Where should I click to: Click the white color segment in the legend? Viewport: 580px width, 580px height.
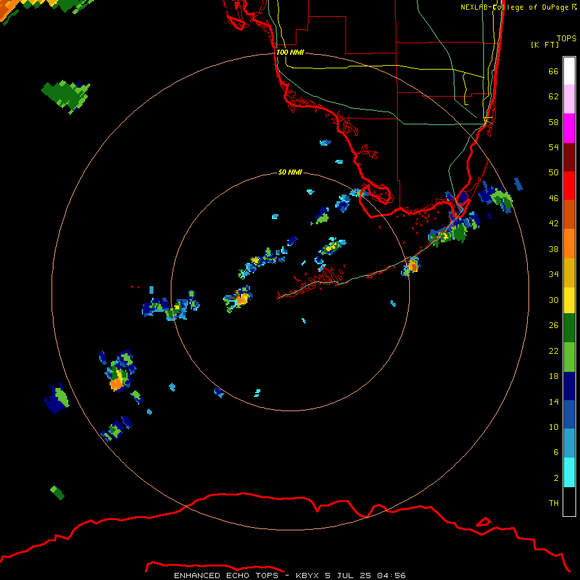point(569,71)
